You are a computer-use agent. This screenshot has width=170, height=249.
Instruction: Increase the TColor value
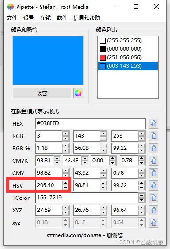tap(141, 195)
